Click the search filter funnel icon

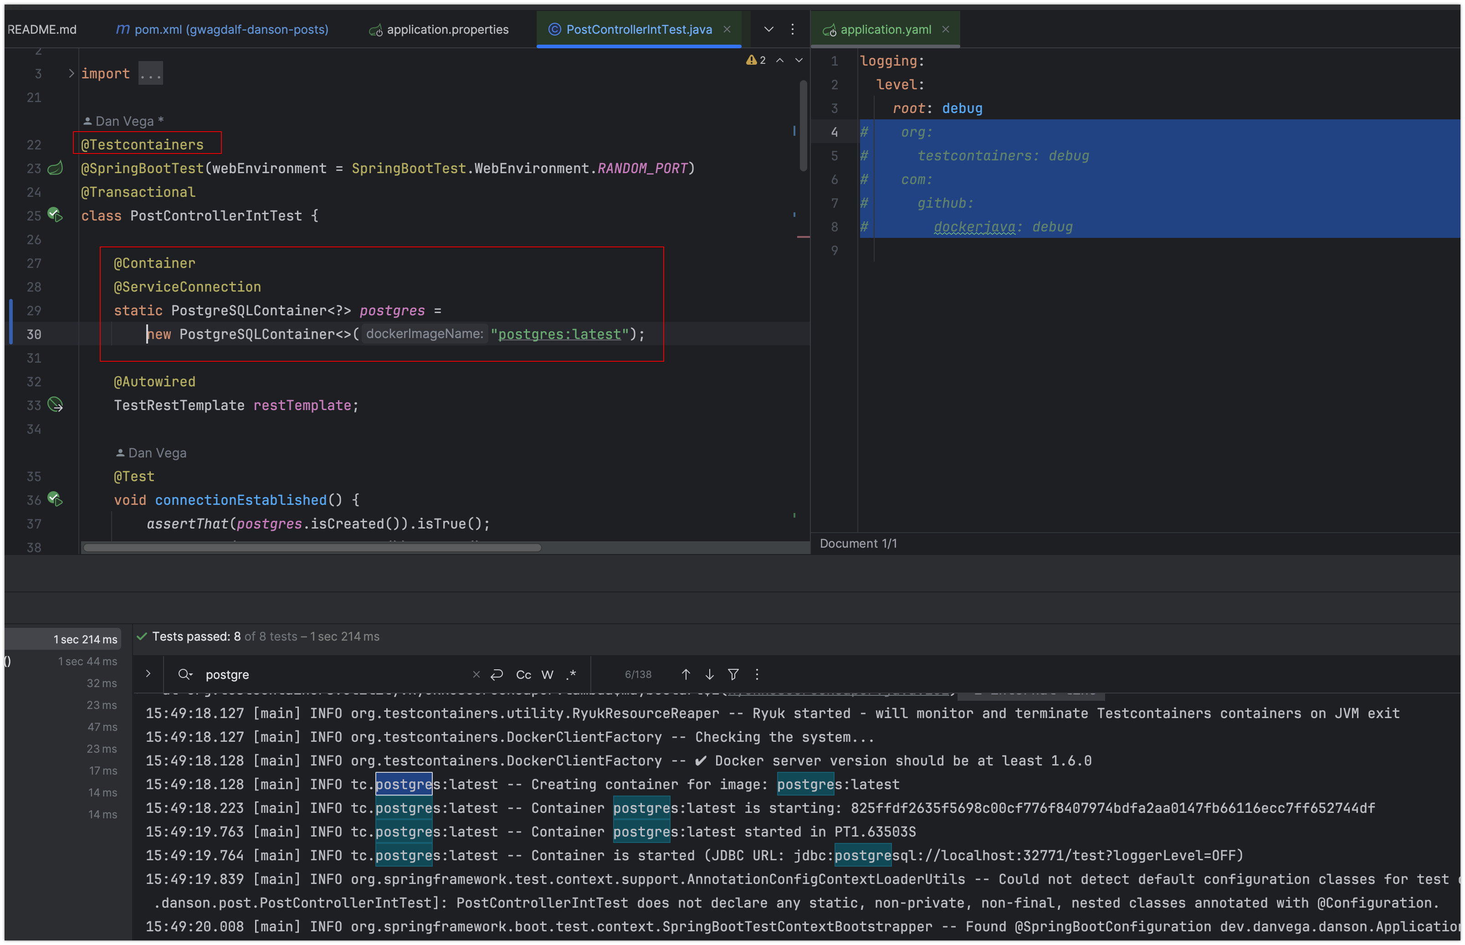pos(733,674)
